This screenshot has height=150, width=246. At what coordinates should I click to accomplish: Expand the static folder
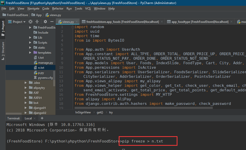point(30,47)
